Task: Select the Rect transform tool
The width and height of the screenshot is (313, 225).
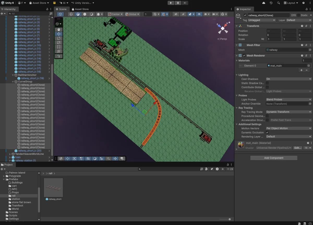Action: pos(59,47)
